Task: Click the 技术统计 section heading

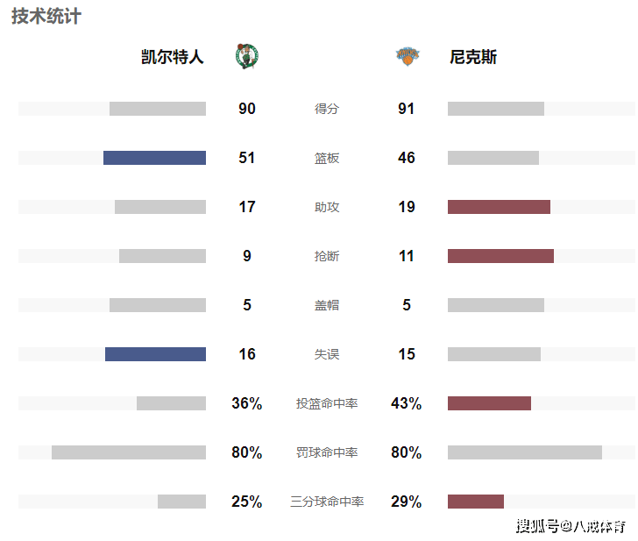Action: pos(46,17)
